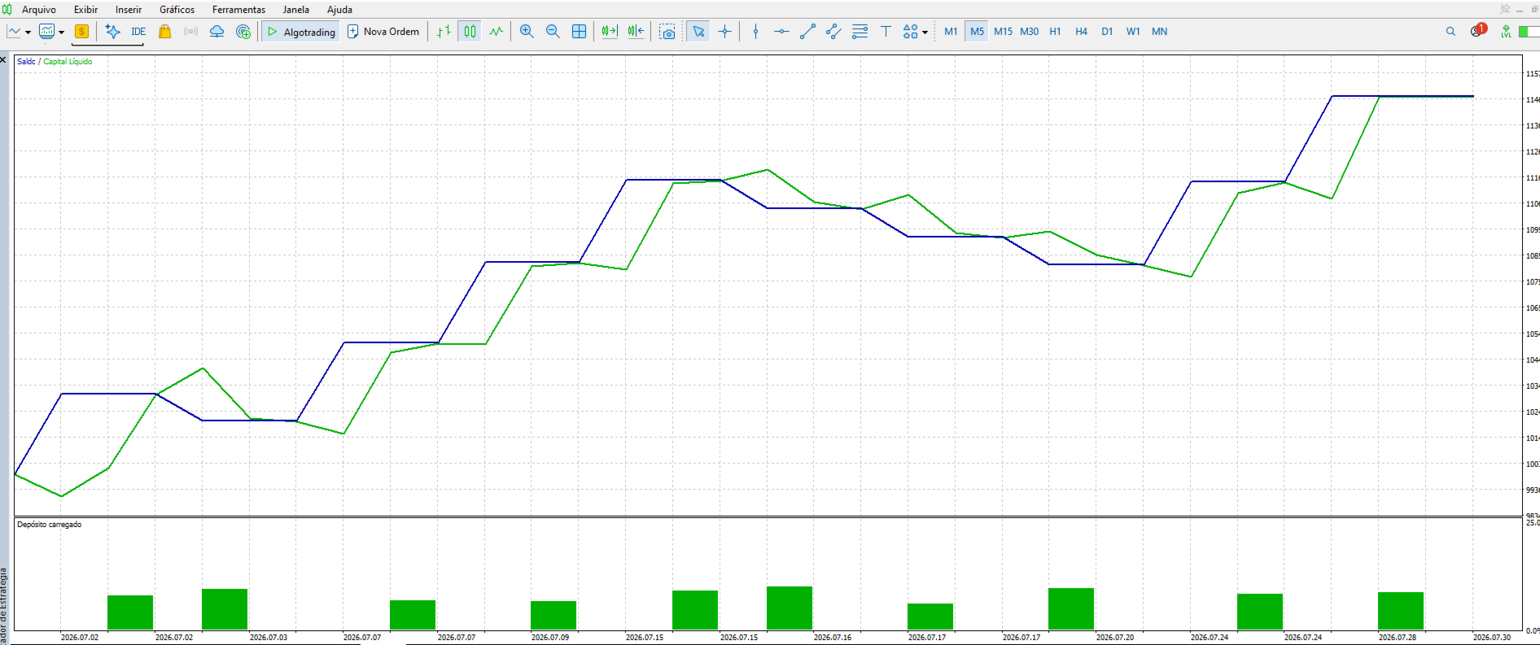This screenshot has width=1540, height=645.
Task: Click the Nova Ordem button
Action: pos(383,32)
